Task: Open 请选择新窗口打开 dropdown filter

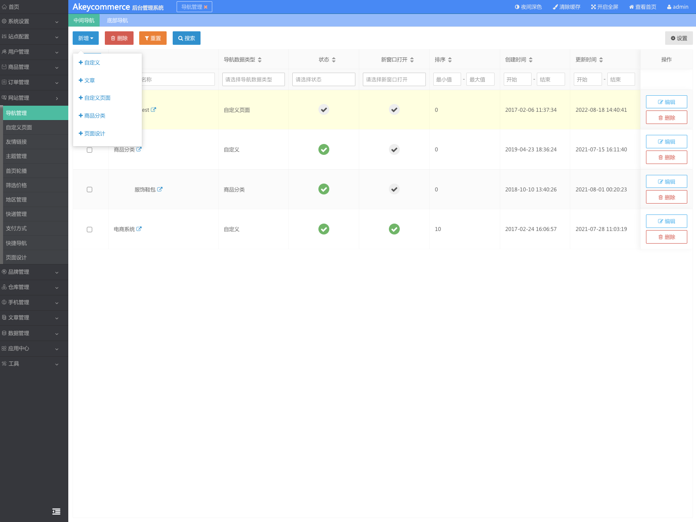Action: tap(394, 79)
